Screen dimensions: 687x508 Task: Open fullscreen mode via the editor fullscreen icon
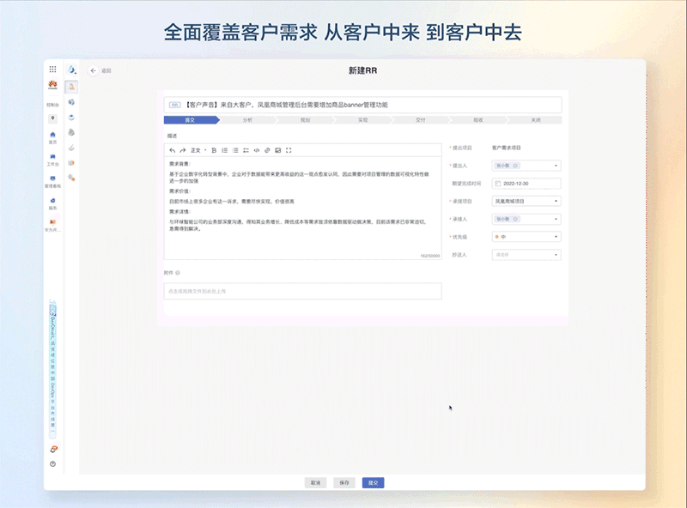[x=289, y=149]
